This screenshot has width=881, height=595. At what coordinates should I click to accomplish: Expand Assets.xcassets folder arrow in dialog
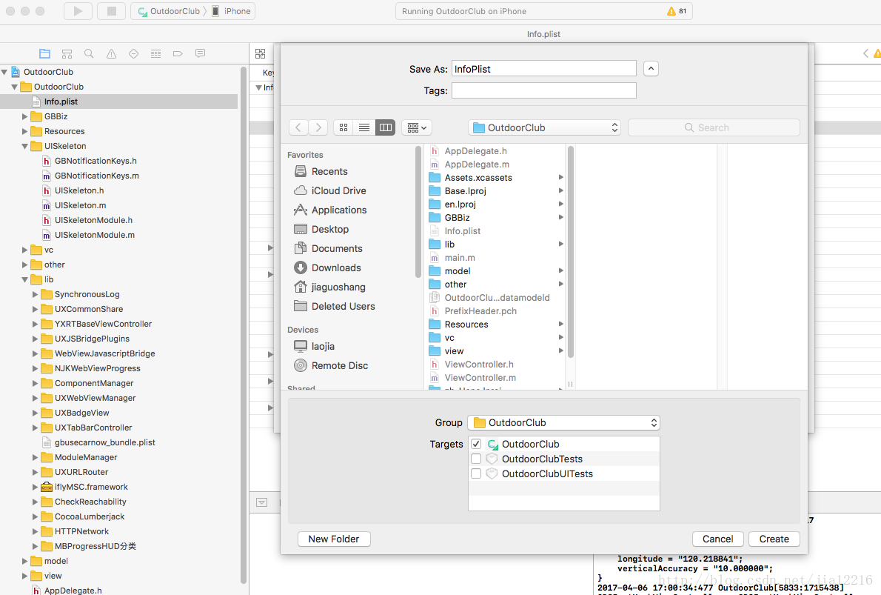coord(560,177)
